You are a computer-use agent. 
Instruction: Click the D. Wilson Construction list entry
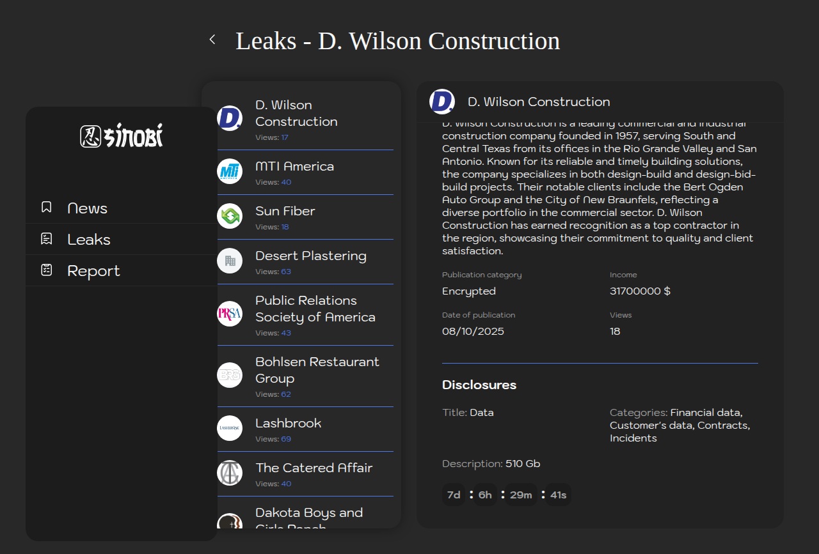click(x=296, y=113)
